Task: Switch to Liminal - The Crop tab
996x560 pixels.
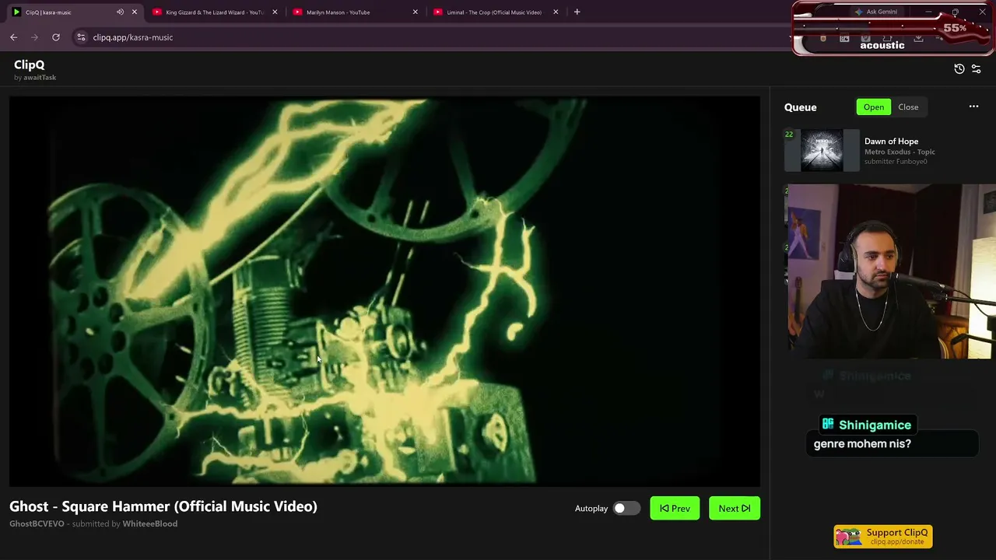Action: [496, 12]
